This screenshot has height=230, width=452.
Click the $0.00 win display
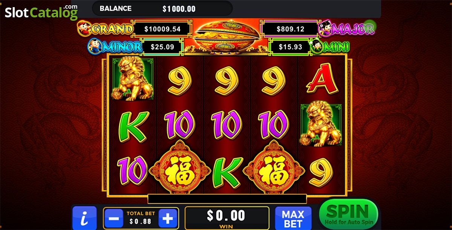[x=226, y=218]
